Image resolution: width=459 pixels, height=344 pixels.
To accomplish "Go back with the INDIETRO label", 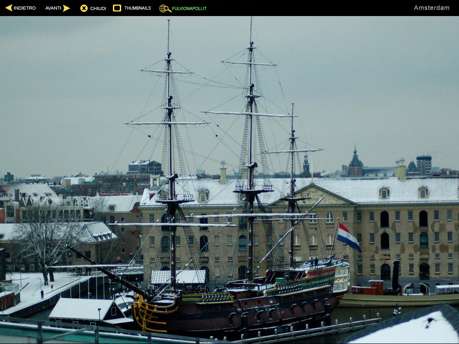I will [x=25, y=8].
